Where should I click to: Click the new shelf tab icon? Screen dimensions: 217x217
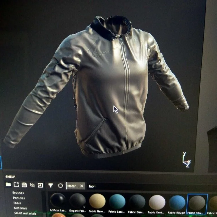click(x=16, y=185)
